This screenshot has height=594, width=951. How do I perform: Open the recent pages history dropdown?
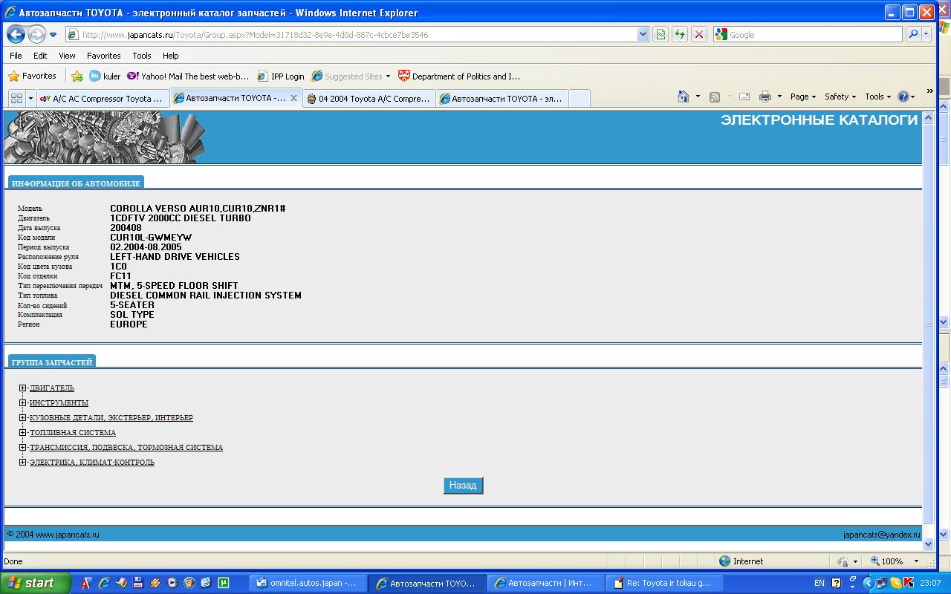(x=53, y=35)
